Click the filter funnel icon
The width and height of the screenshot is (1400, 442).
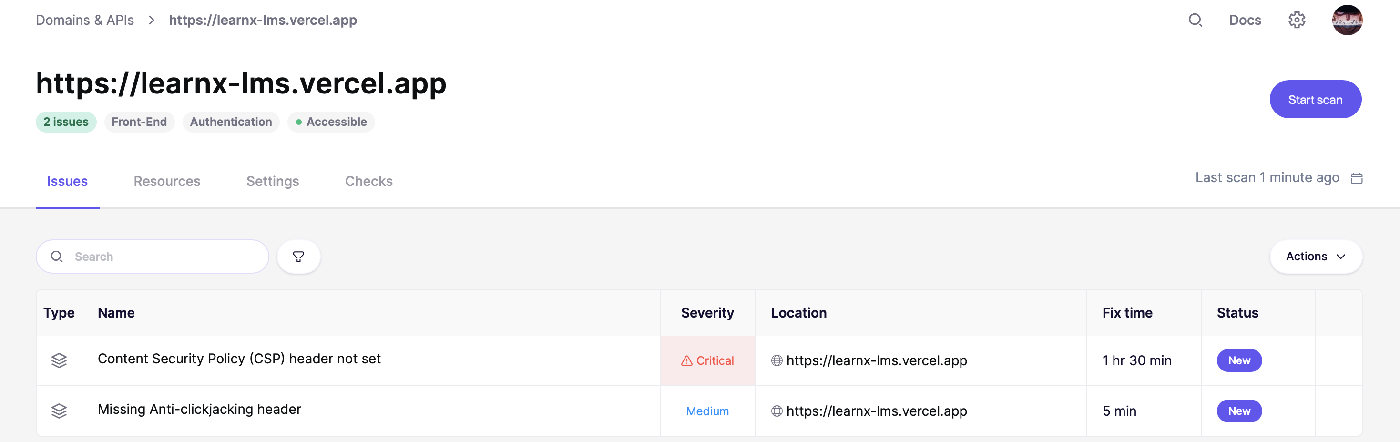click(298, 257)
